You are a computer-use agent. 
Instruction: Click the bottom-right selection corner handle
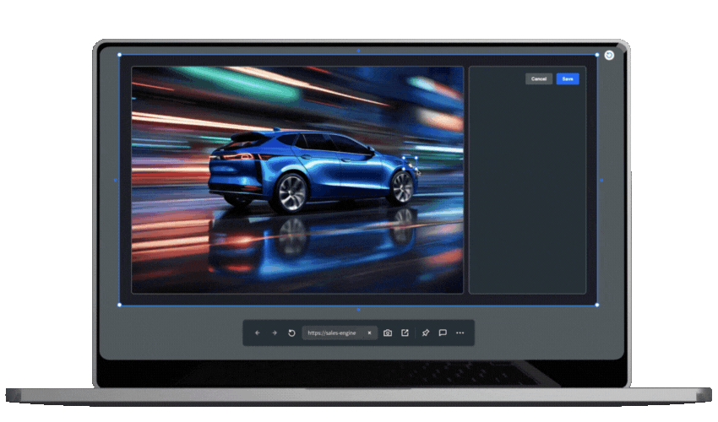point(597,305)
